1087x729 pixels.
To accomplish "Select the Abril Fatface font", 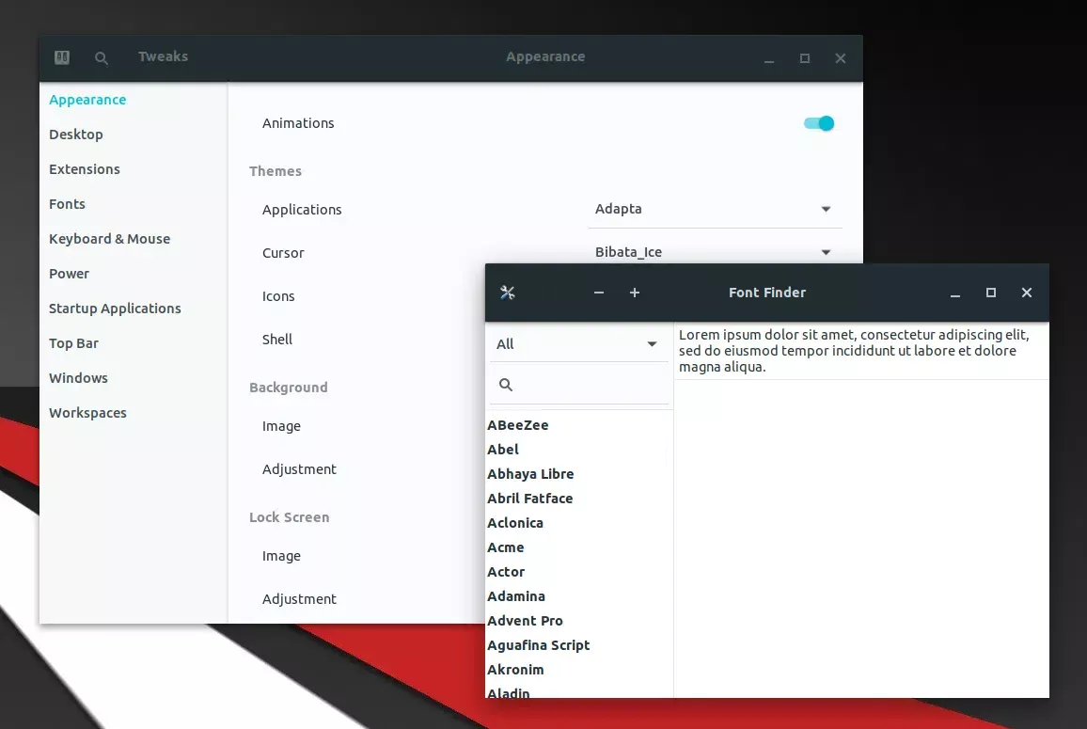I will coord(530,499).
